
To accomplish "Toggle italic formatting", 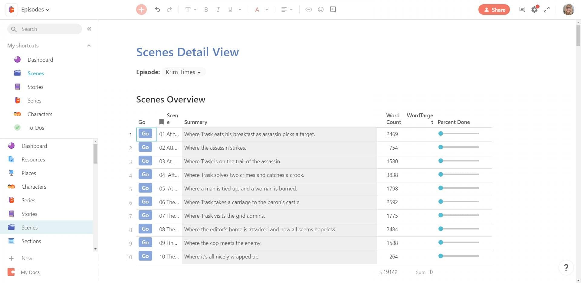I will click(x=218, y=10).
